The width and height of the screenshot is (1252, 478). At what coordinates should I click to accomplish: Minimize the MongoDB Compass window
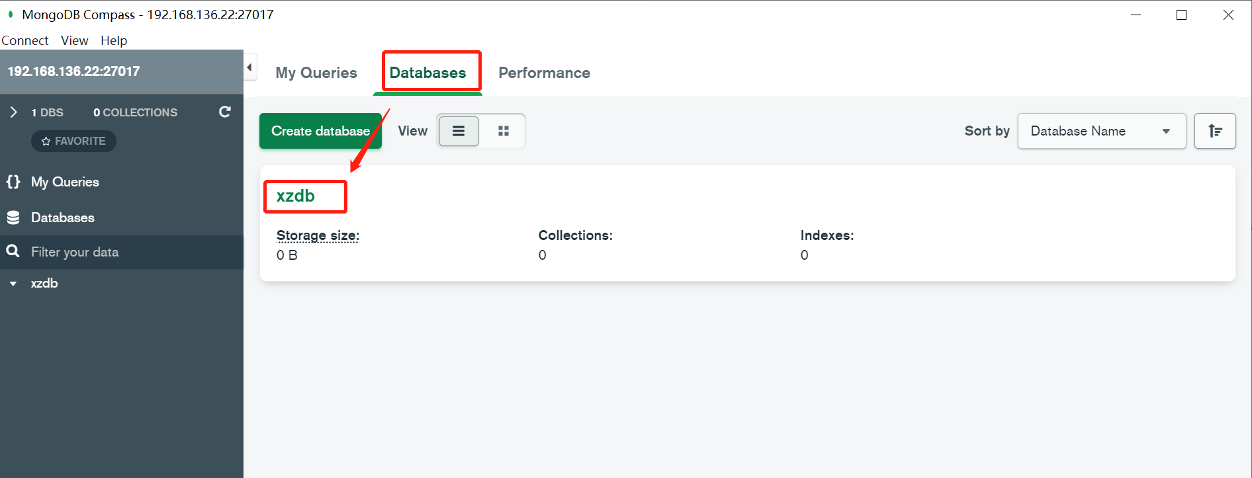(x=1136, y=15)
